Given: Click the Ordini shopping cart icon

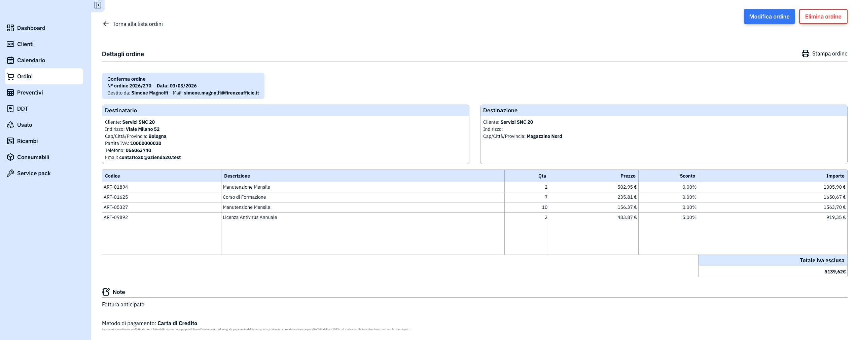Looking at the screenshot, I should [x=10, y=76].
